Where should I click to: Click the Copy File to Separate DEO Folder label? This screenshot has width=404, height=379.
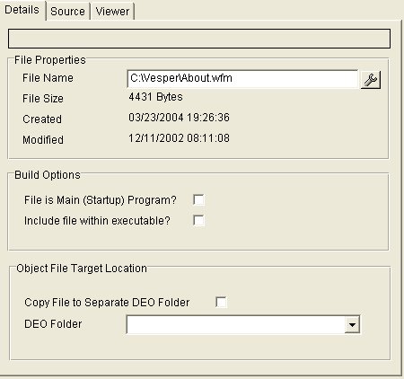click(x=107, y=303)
